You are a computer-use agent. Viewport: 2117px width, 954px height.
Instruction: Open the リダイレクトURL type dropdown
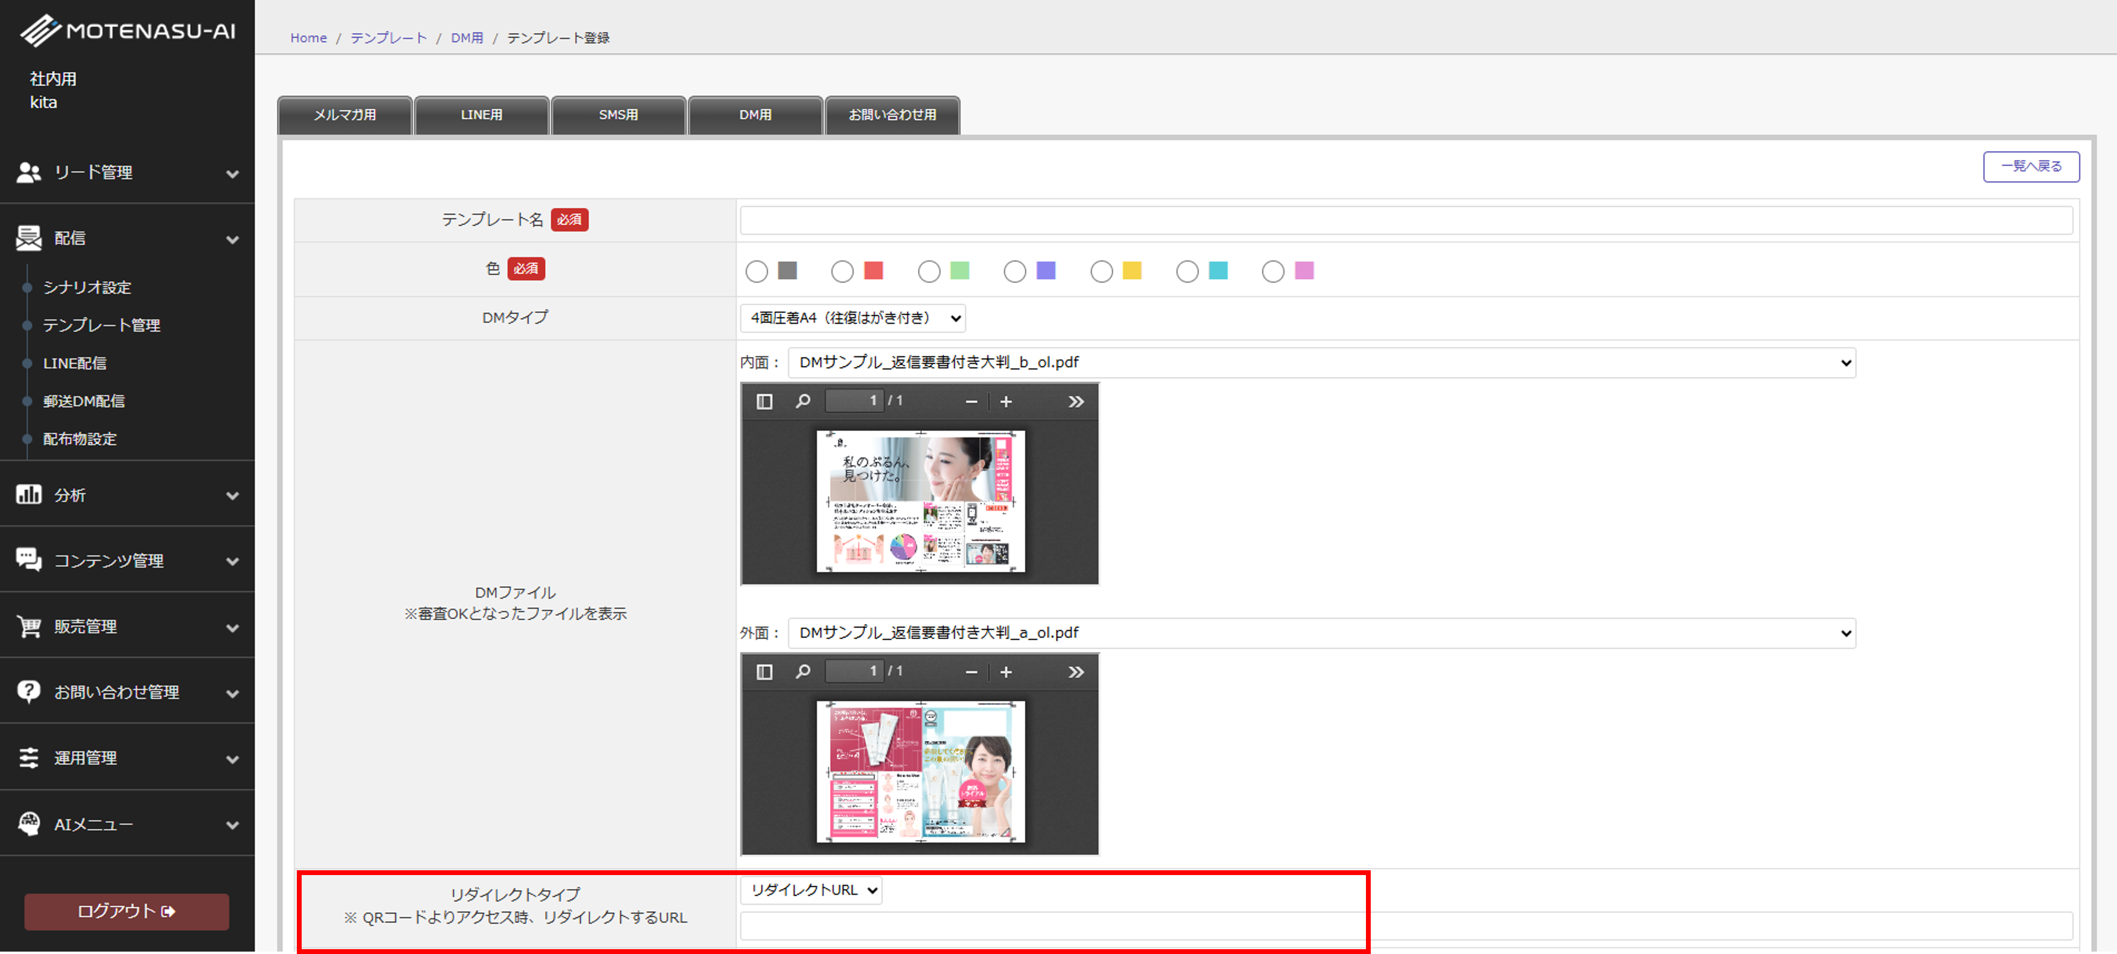(x=811, y=890)
